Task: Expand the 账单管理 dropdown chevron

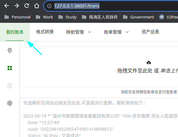Action: click(127, 32)
